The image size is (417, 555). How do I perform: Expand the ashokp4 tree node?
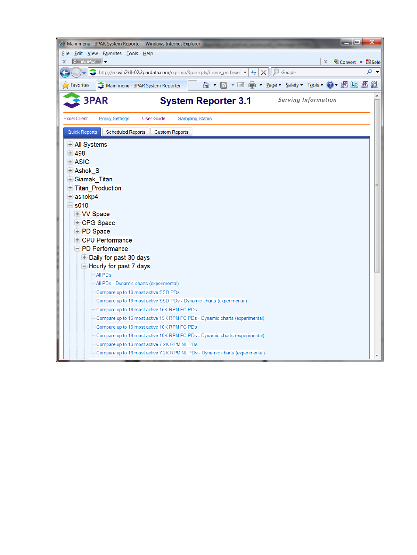[x=70, y=197]
